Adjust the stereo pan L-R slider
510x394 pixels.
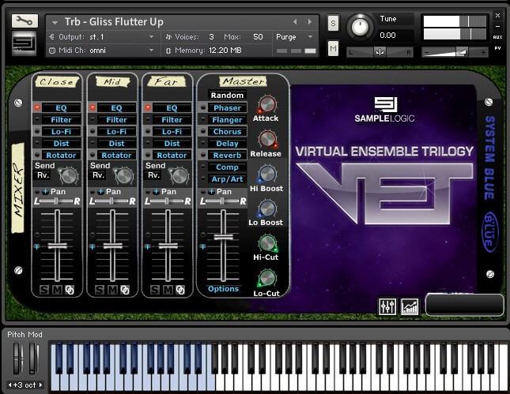pyautogui.click(x=380, y=52)
